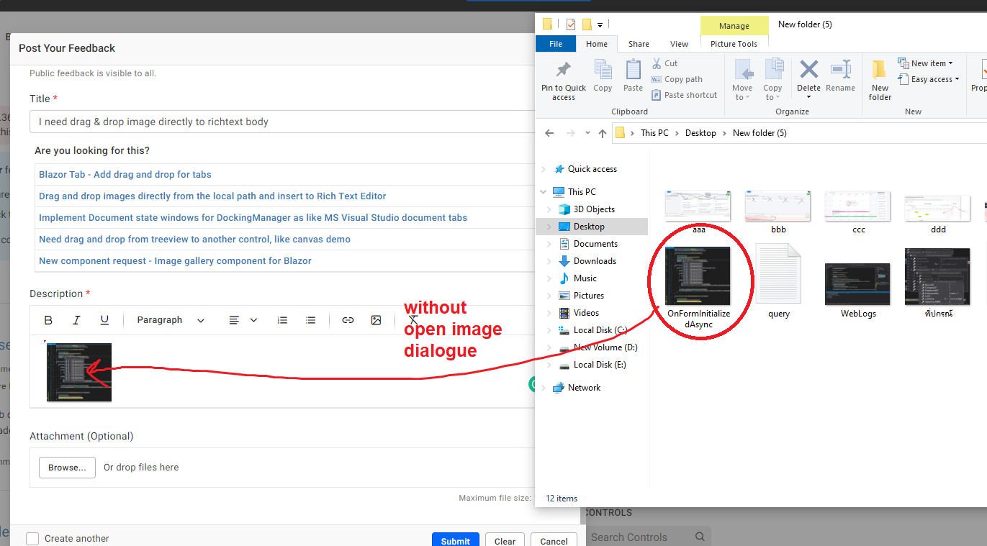Insert a numbered list in editor
This screenshot has height=546, width=987.
[x=283, y=320]
